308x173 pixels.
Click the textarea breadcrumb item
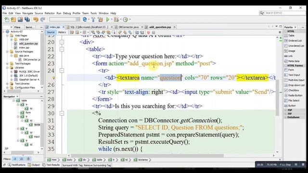click(x=141, y=160)
